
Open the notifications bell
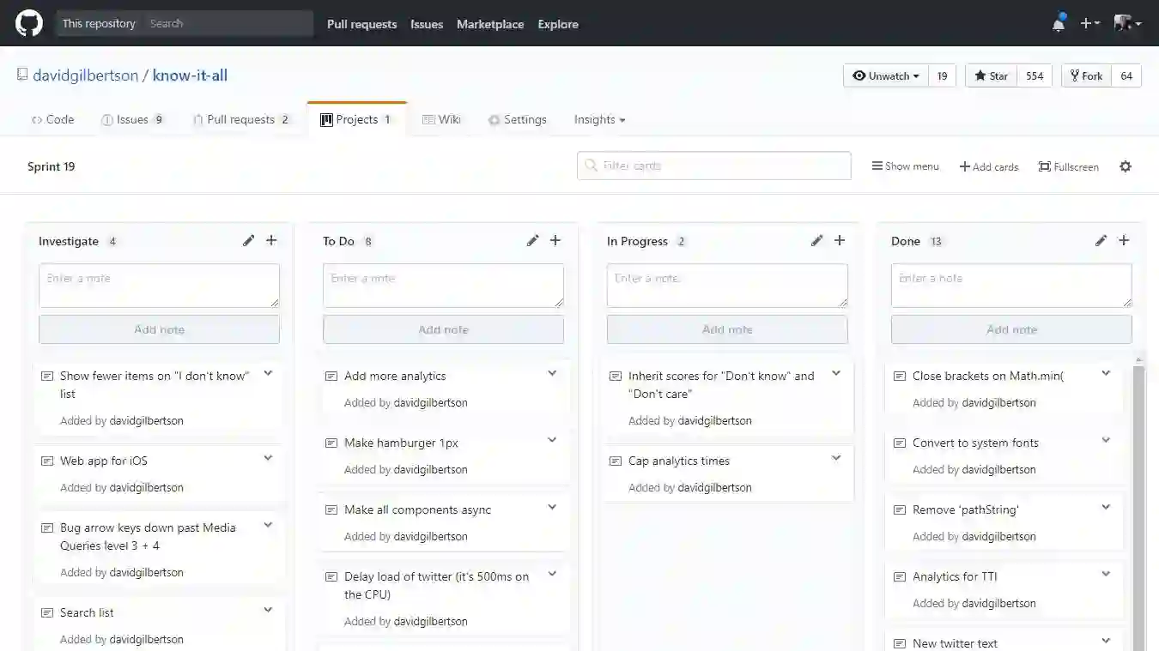pos(1059,23)
